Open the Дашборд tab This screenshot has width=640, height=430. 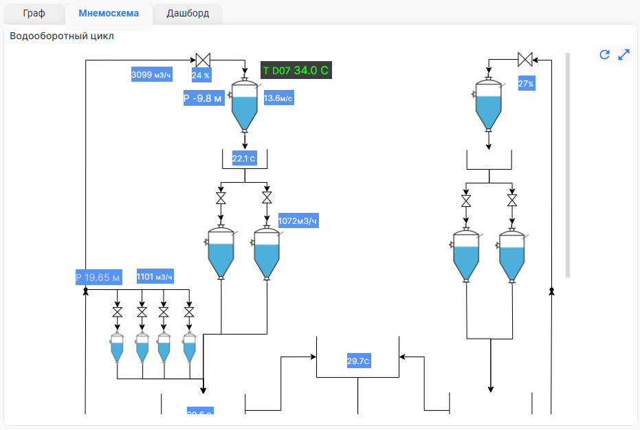point(188,14)
